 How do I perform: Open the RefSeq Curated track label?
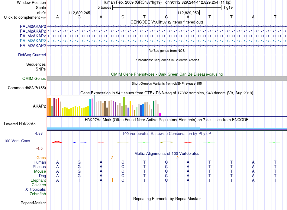[x=32, y=55]
